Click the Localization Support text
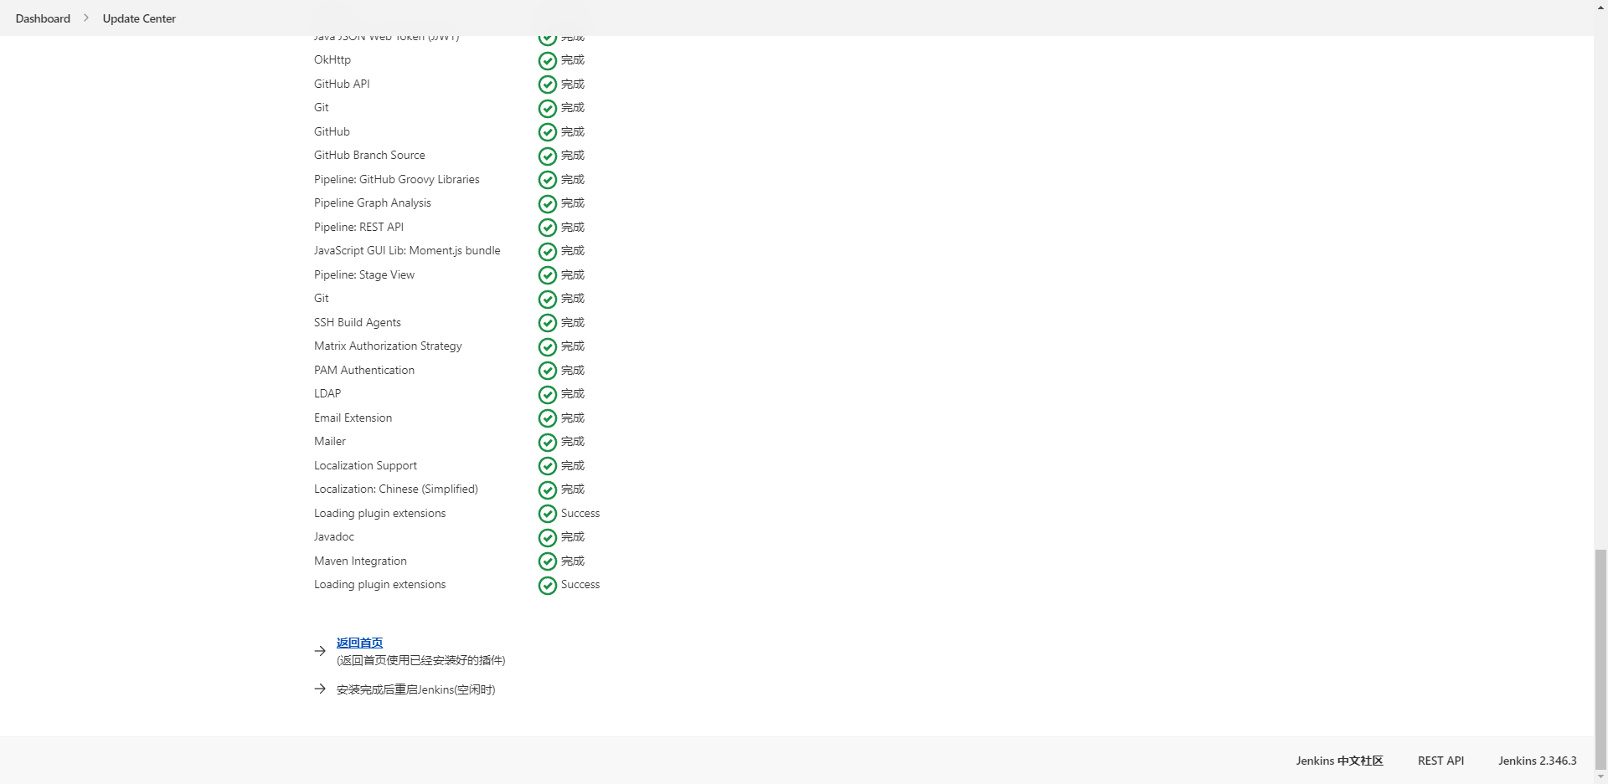 (365, 465)
